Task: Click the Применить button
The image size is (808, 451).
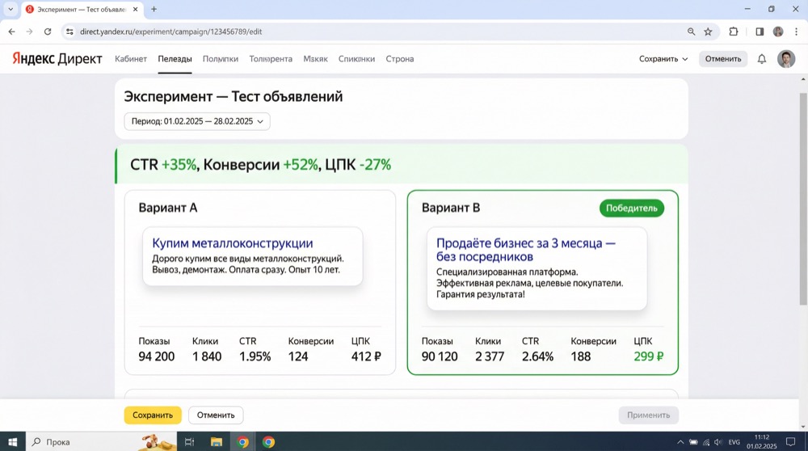Action: [648, 415]
